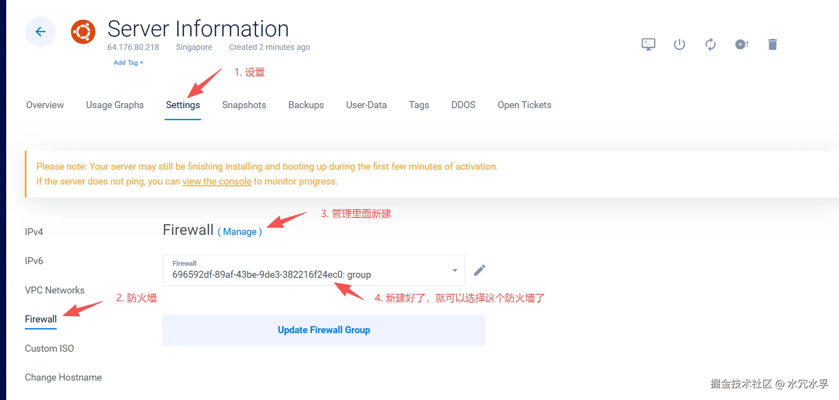Click the trash destroy server icon
The image size is (839, 400).
pos(772,44)
